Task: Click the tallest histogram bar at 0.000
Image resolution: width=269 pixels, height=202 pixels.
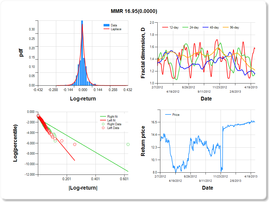Action: click(x=82, y=53)
